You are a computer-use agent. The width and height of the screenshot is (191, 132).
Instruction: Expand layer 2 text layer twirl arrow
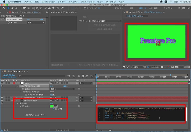(12, 97)
